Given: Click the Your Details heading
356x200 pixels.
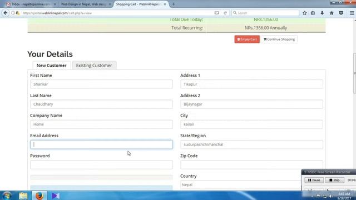Looking at the screenshot, I should [50, 54].
